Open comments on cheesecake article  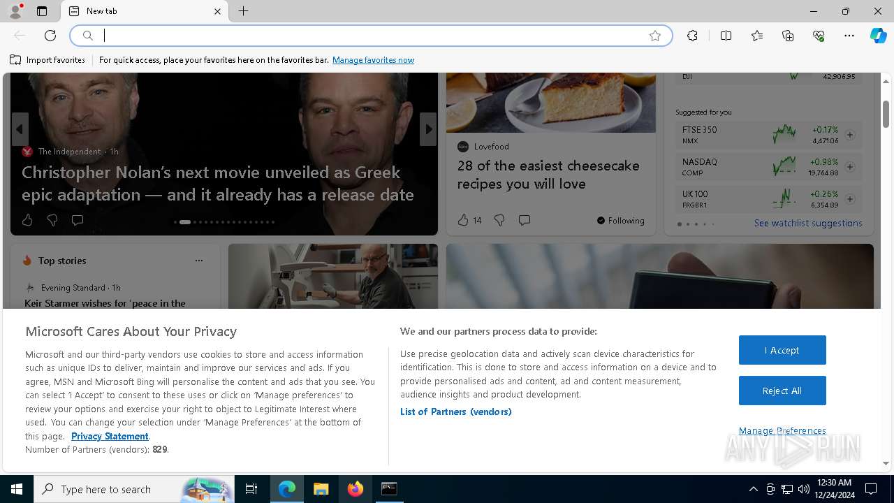click(x=525, y=220)
